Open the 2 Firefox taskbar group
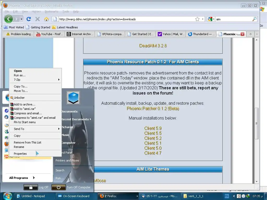The height and width of the screenshot is (200, 267). pos(118,196)
